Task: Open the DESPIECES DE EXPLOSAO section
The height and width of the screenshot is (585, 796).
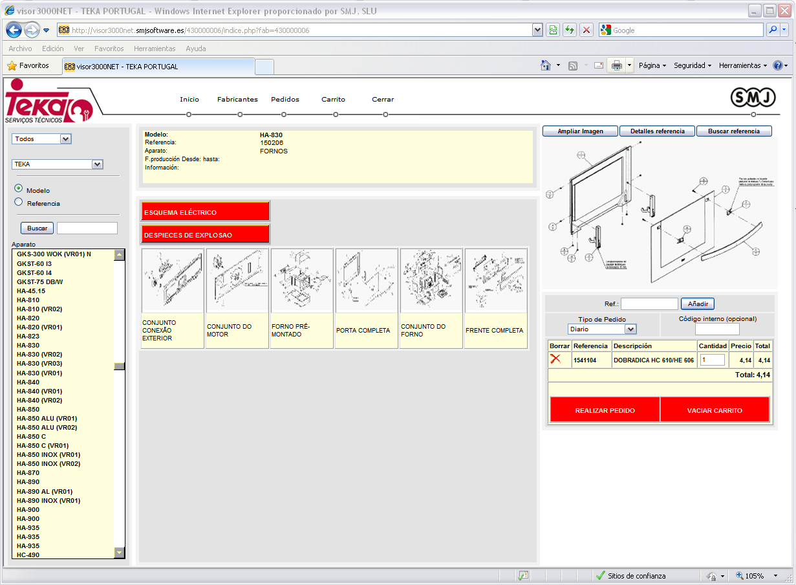Action: point(205,234)
